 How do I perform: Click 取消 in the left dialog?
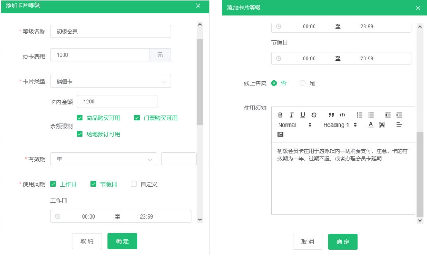(87, 241)
